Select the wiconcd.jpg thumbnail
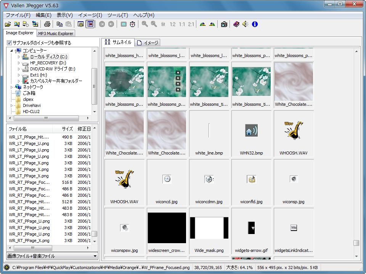 (167, 182)
